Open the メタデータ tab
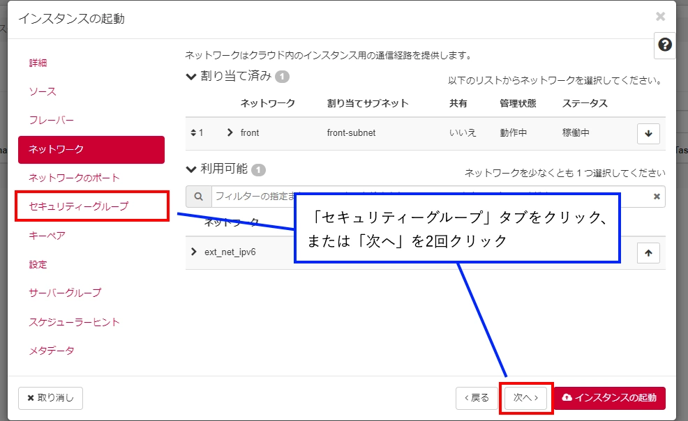688x421 pixels. click(52, 350)
